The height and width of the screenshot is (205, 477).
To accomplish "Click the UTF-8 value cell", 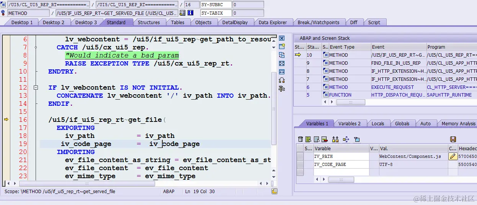I will click(413, 164).
